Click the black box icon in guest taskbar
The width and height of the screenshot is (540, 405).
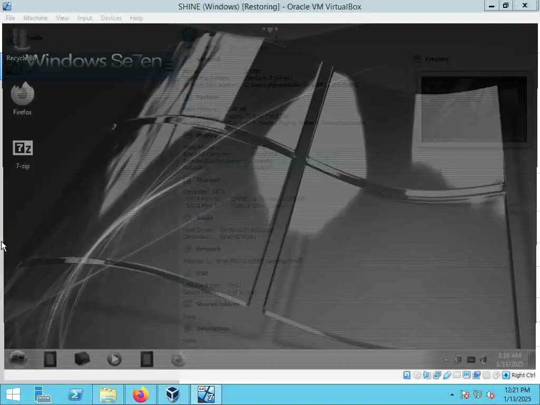82,359
